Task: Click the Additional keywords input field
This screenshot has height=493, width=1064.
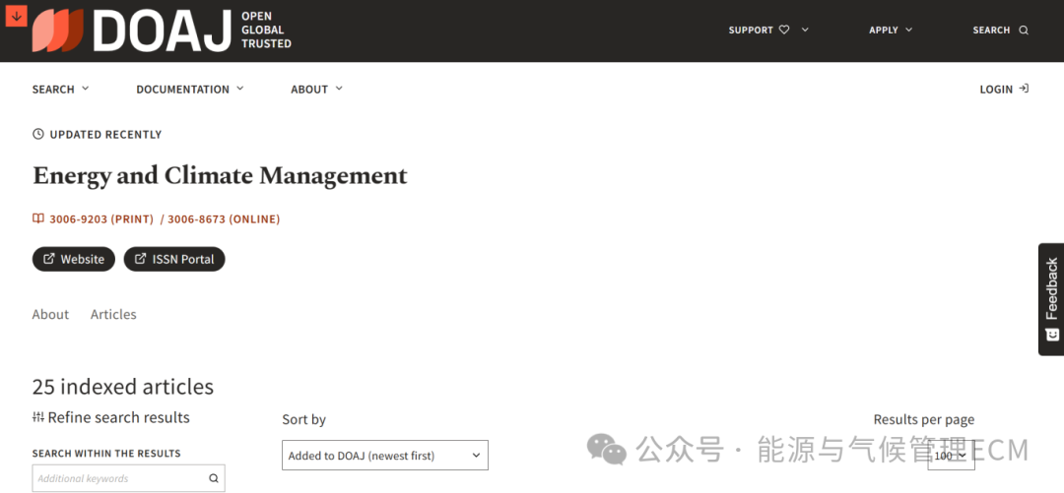Action: (x=118, y=479)
